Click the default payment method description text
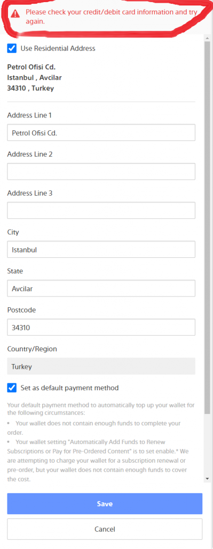This screenshot has width=213, height=549. coord(101,442)
